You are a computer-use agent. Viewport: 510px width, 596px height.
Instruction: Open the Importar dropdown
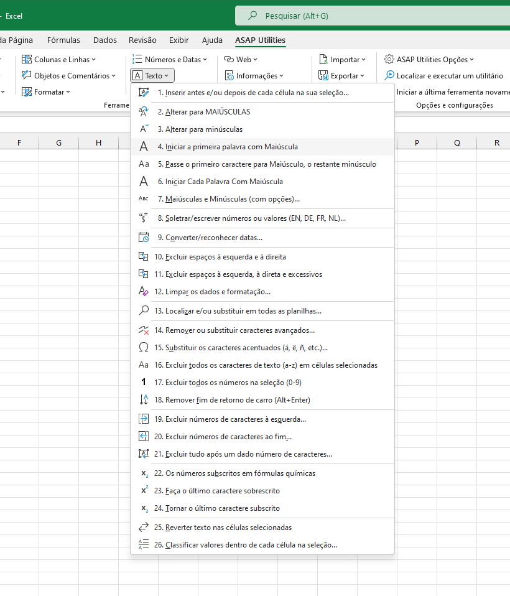342,59
